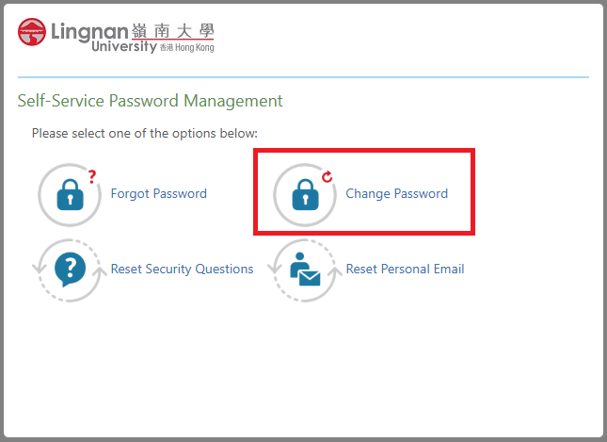This screenshot has width=607, height=442.
Task: Click the Change Password padlock icon
Action: point(306,195)
